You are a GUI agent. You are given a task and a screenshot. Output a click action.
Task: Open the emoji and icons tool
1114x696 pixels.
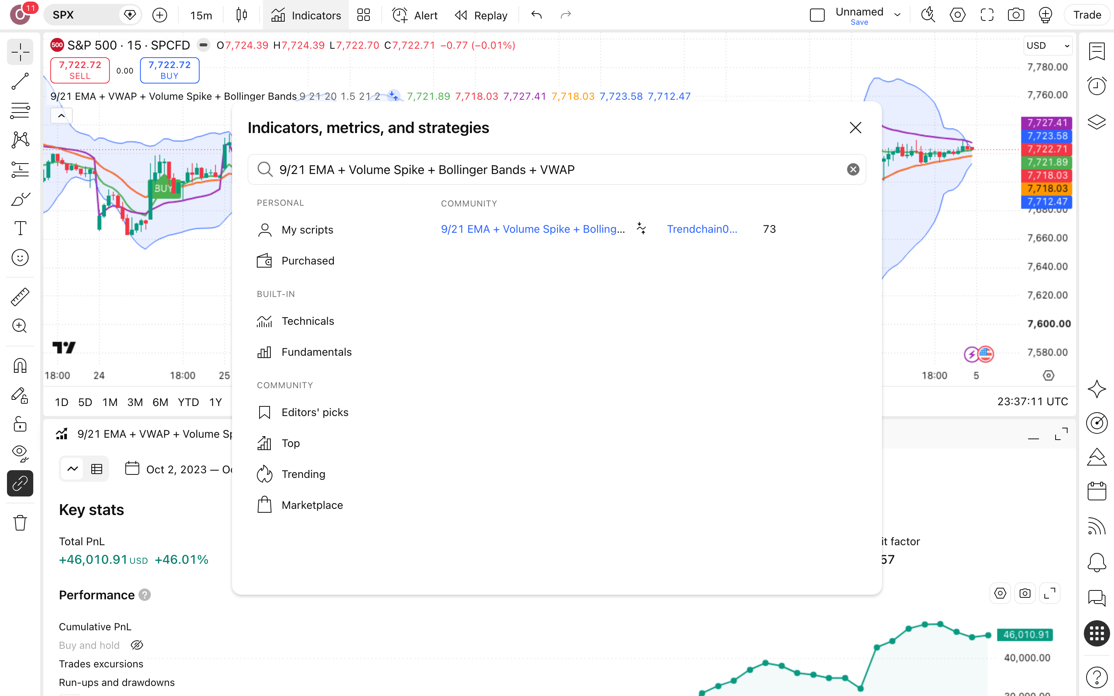point(20,258)
